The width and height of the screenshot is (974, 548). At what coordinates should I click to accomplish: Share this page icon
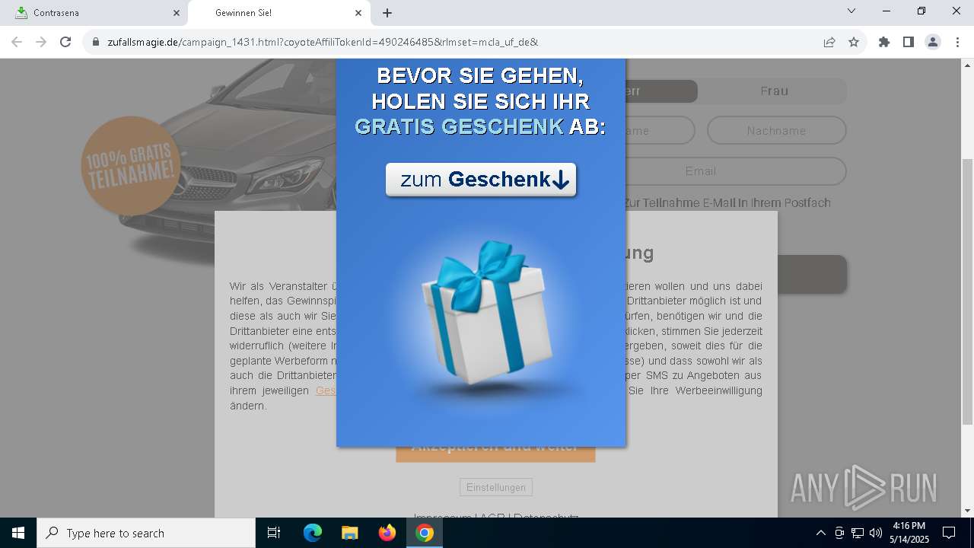coord(829,42)
